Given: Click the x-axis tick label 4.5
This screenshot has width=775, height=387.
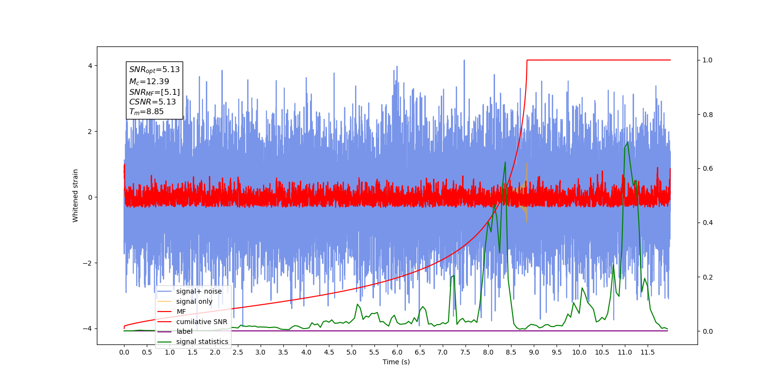Looking at the screenshot, I should pos(329,352).
